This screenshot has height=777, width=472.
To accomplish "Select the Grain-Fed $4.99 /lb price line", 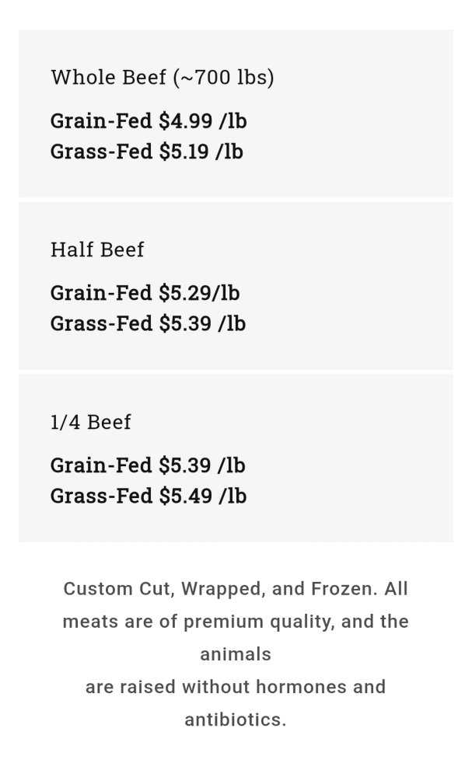I will [x=149, y=121].
